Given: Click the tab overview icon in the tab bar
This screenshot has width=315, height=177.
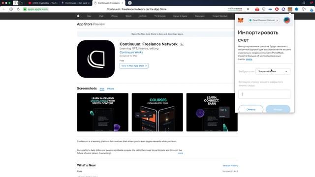Looking at the screenshot, I should tap(15, 3).
